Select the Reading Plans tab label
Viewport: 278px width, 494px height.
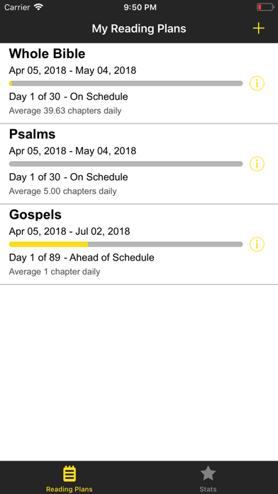[x=69, y=489]
